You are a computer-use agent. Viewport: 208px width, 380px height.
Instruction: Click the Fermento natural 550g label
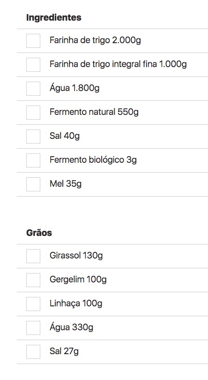coord(94,112)
